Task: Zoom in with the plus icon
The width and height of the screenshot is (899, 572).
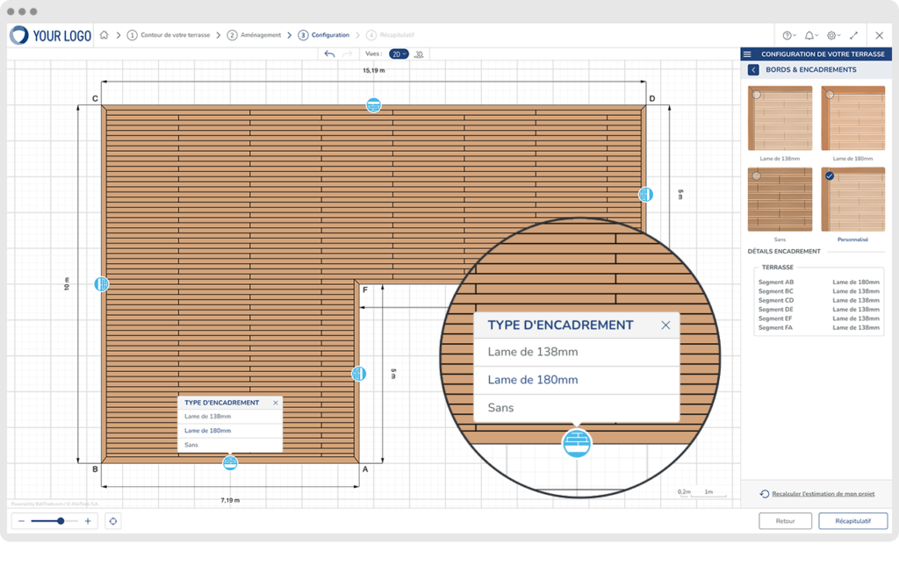Action: [x=88, y=521]
